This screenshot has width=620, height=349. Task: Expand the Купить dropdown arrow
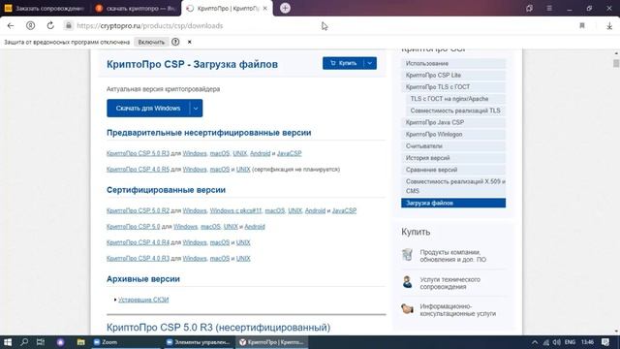tap(370, 63)
